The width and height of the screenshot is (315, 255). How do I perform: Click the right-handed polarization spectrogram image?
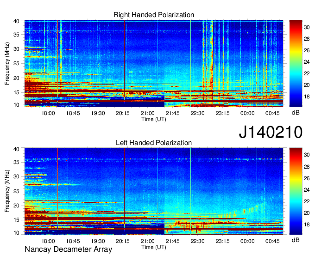click(154, 63)
